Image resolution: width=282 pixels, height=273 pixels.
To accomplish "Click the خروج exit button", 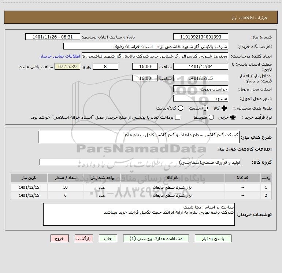I will tap(60, 239).
